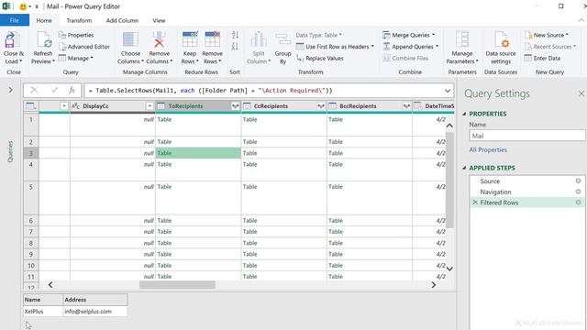Open query Properties
Screen dimensions: 587x330
(76, 35)
